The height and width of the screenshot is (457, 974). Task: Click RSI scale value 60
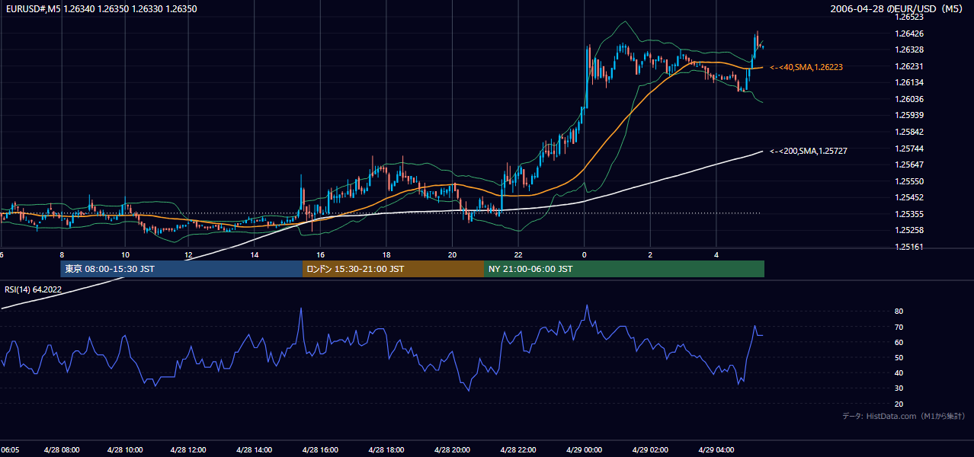coord(899,342)
